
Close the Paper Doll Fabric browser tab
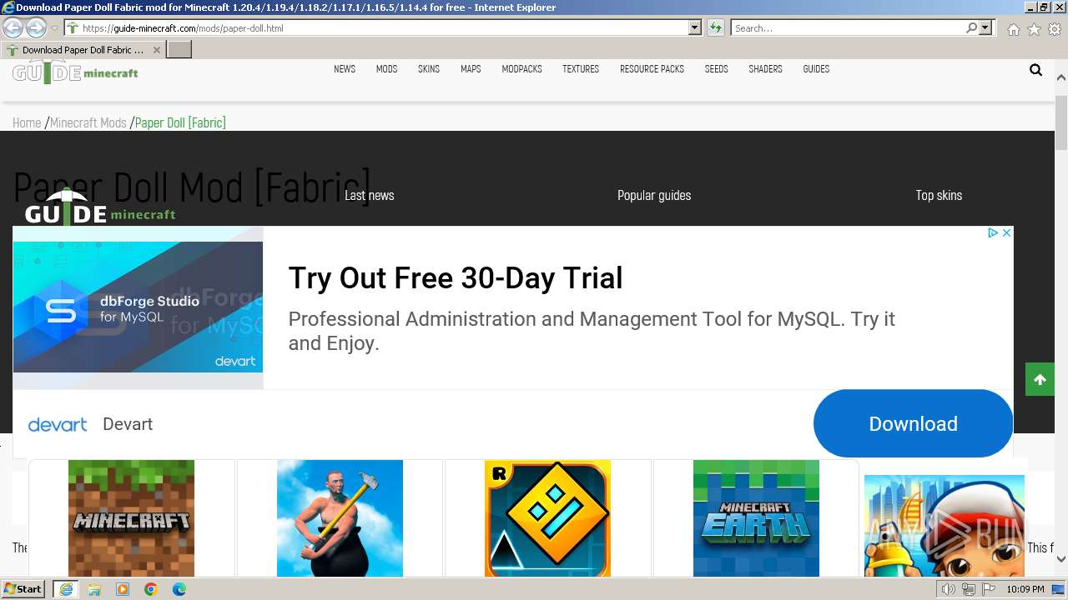tap(156, 50)
